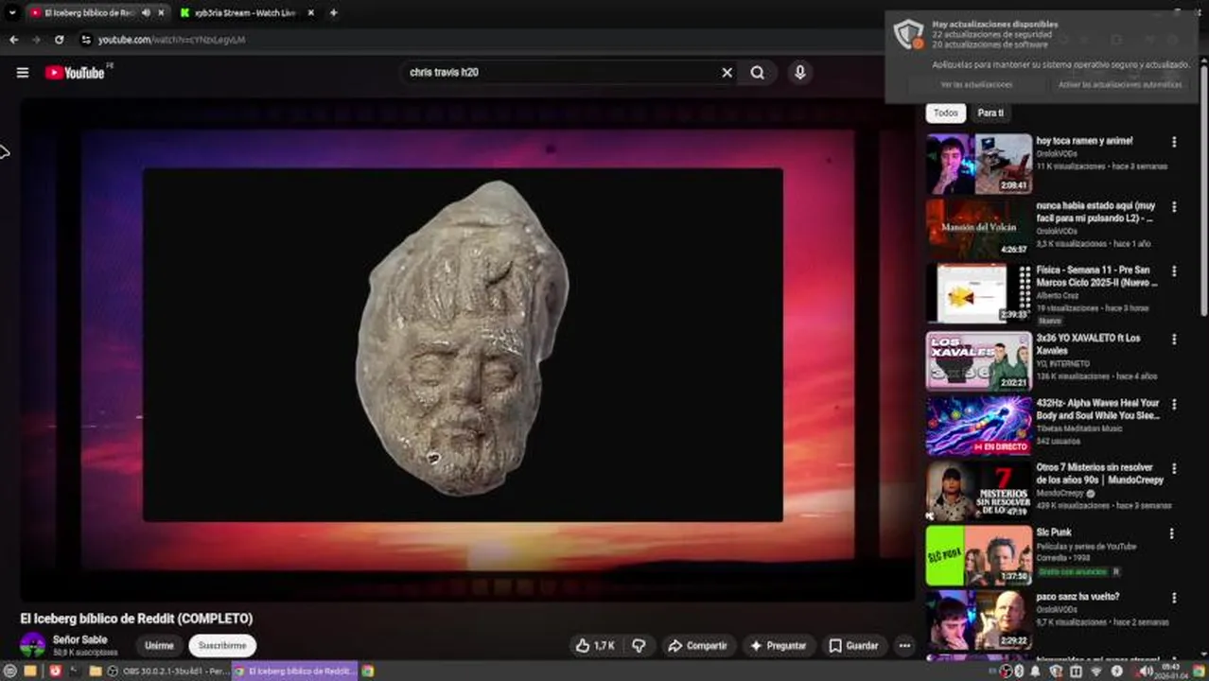Expand the tab search dropdown arrow

11,12
